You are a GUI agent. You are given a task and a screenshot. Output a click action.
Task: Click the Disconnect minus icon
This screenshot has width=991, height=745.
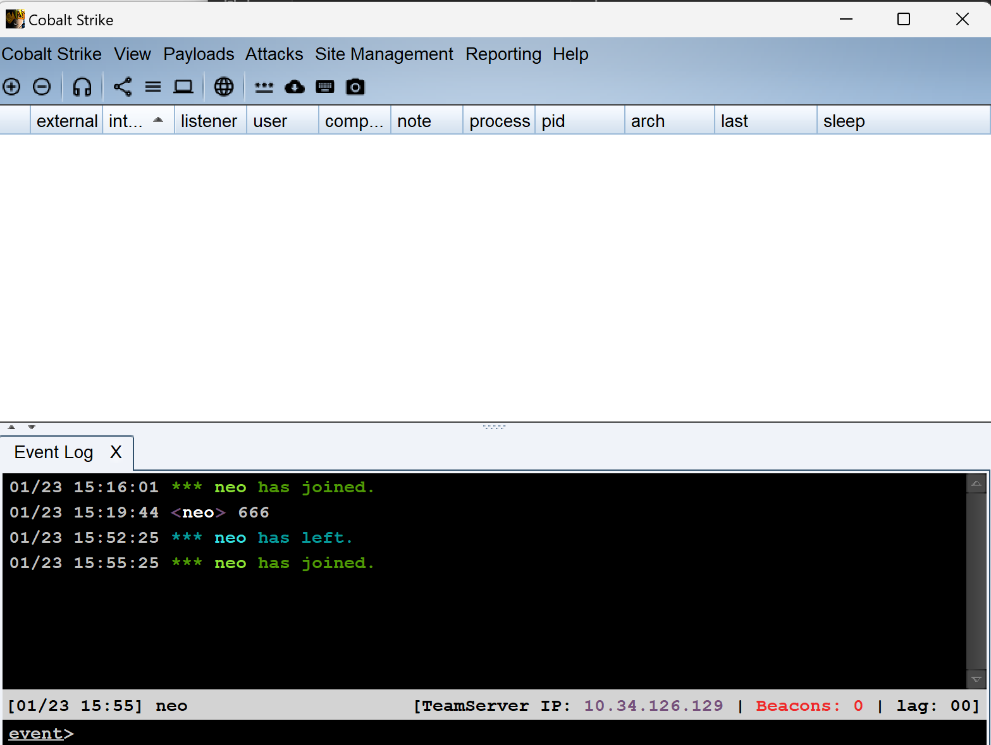[42, 87]
